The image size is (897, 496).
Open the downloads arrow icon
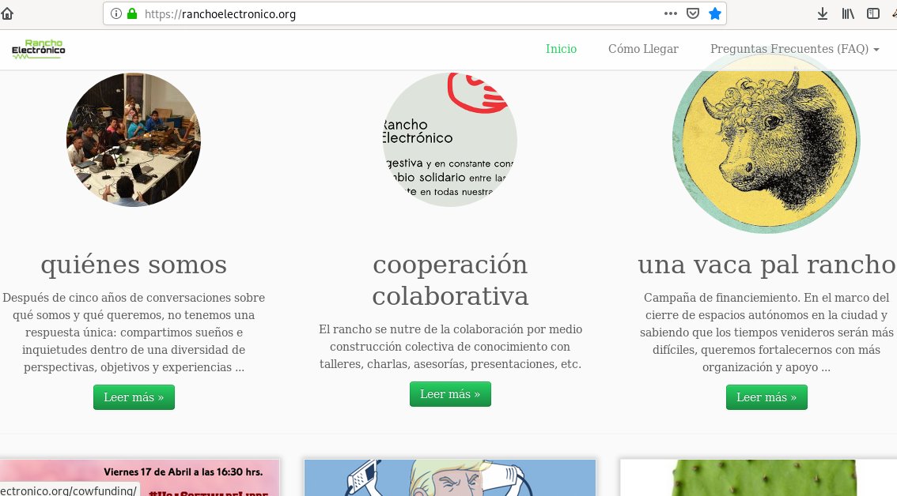(x=823, y=13)
